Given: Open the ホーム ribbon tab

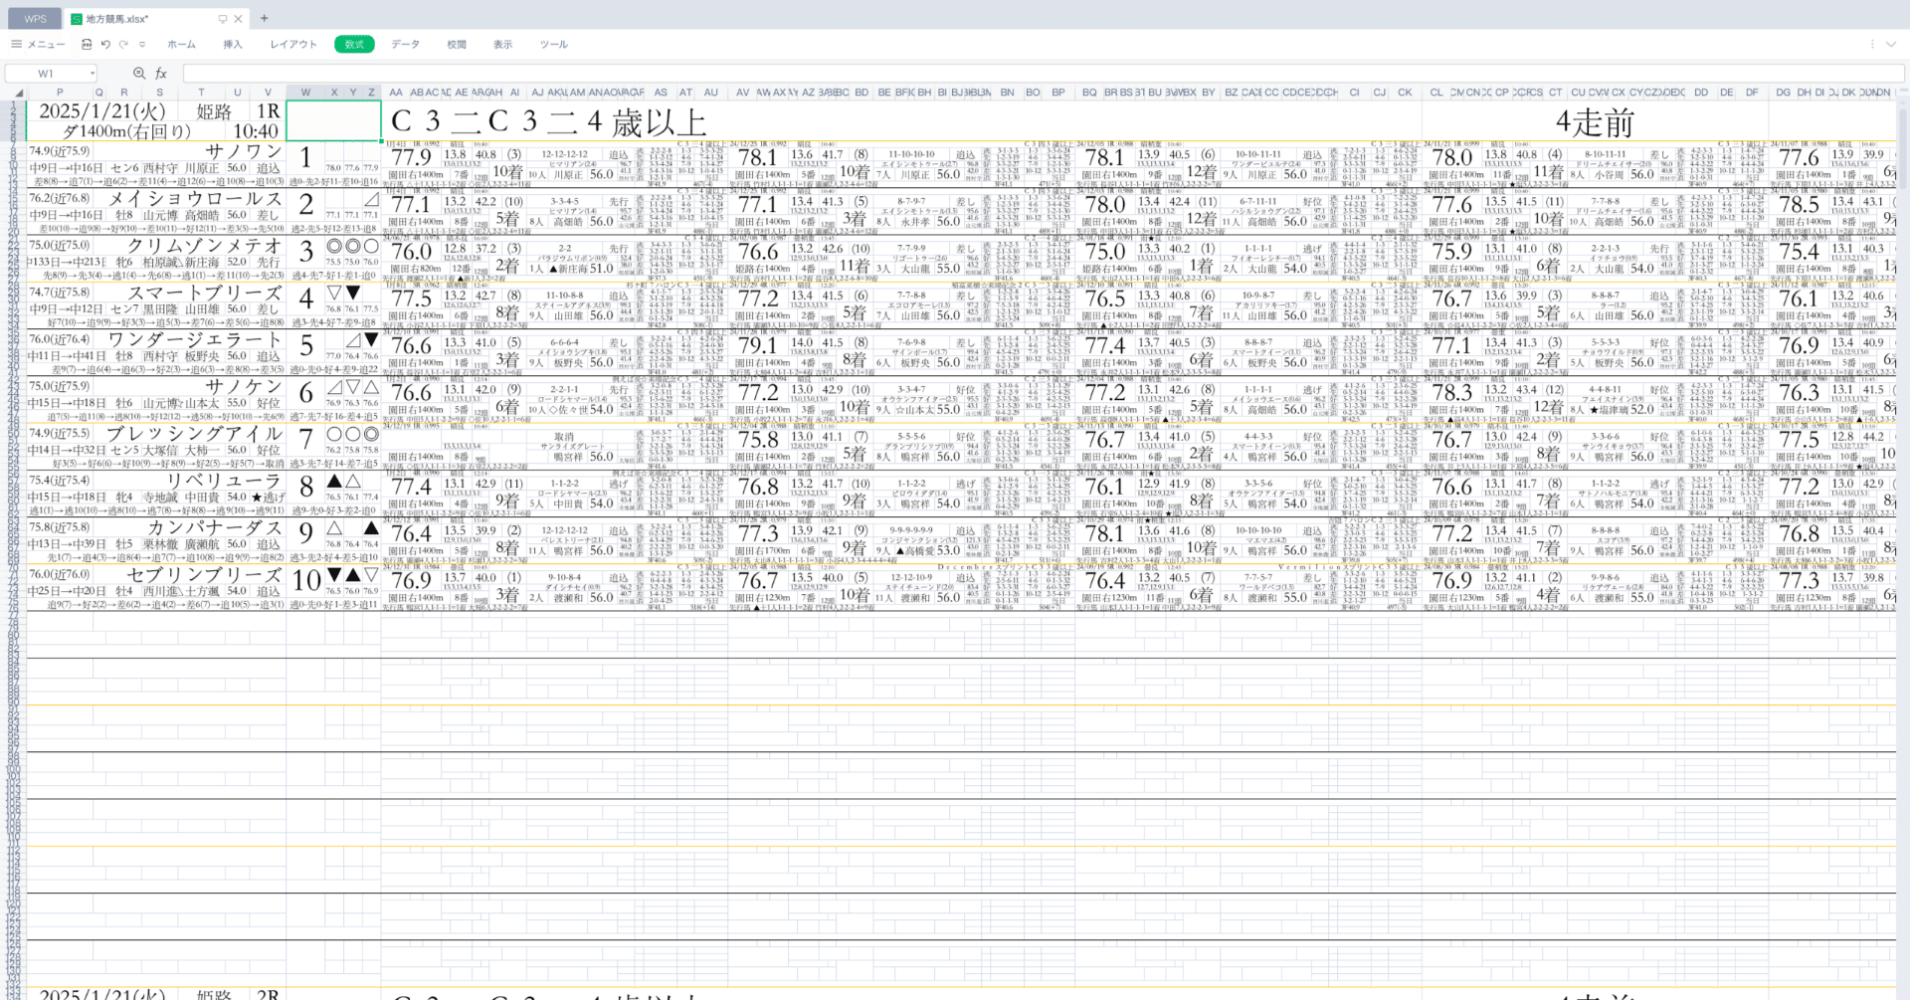Looking at the screenshot, I should coord(181,45).
